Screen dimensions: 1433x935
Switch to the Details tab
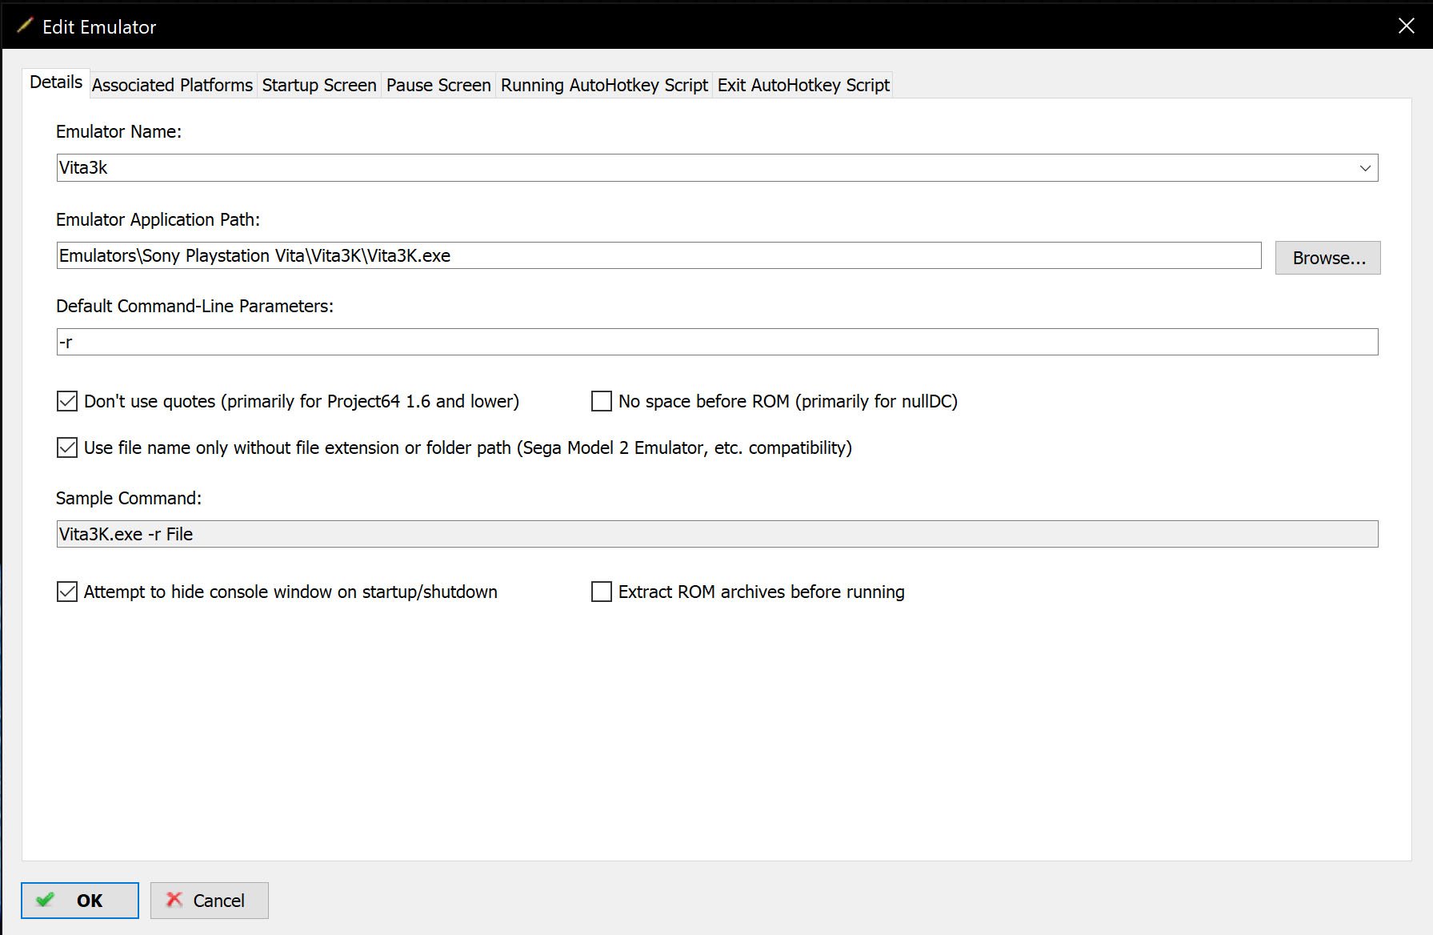(56, 82)
